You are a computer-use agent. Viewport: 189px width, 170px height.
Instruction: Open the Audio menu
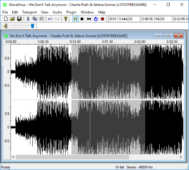[x=57, y=12]
